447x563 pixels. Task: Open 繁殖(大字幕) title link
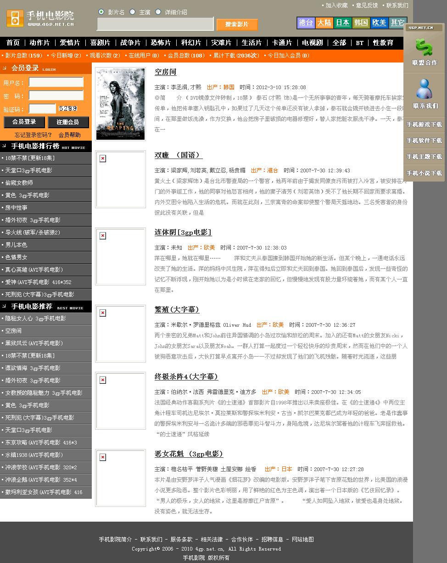(x=177, y=310)
